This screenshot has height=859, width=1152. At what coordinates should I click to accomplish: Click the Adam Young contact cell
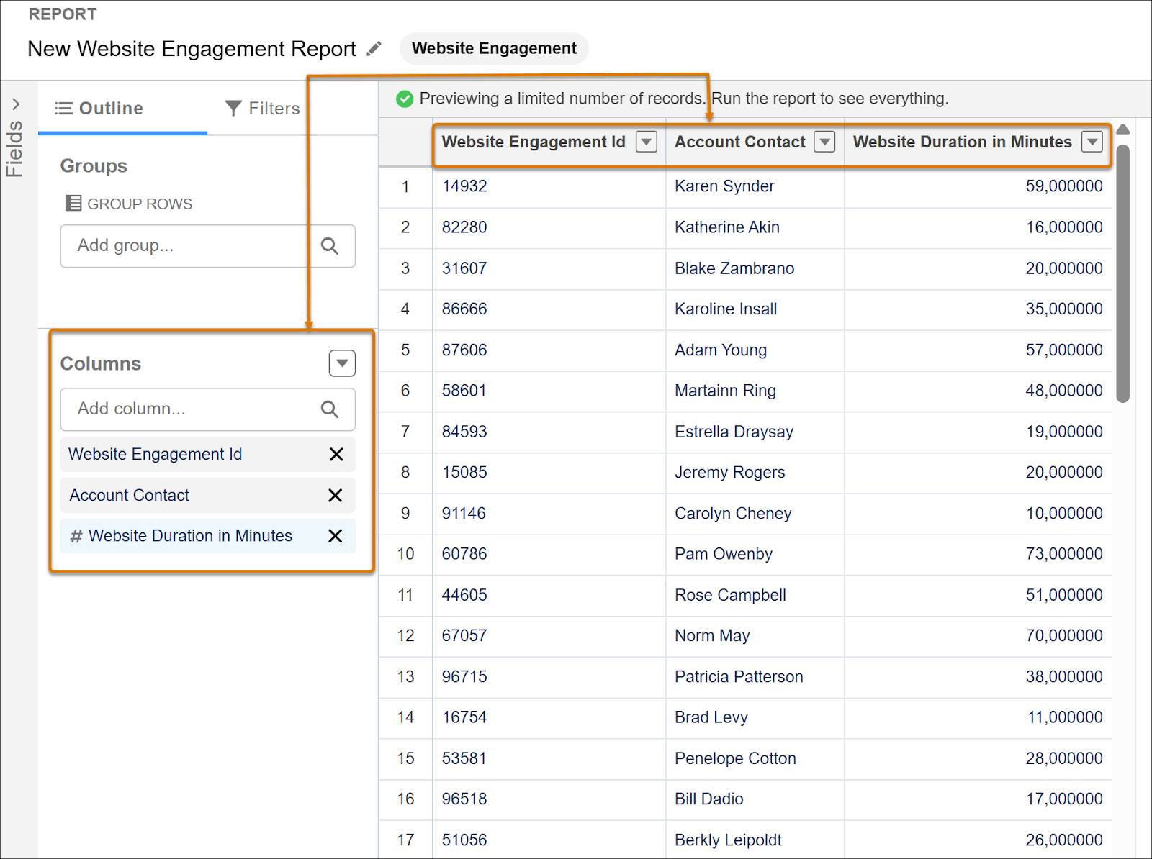(755, 350)
